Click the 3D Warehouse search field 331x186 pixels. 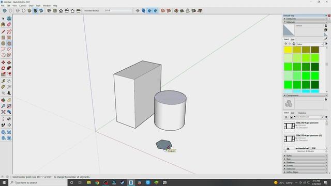coord(309,117)
